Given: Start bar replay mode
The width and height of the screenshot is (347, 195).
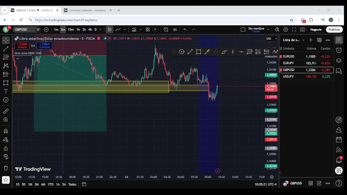Looking at the screenshot, I should [175, 30].
